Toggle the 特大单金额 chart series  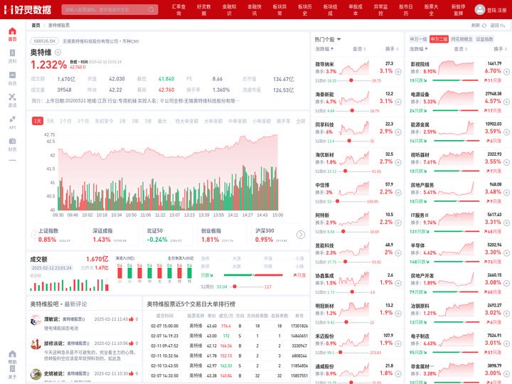[187, 121]
